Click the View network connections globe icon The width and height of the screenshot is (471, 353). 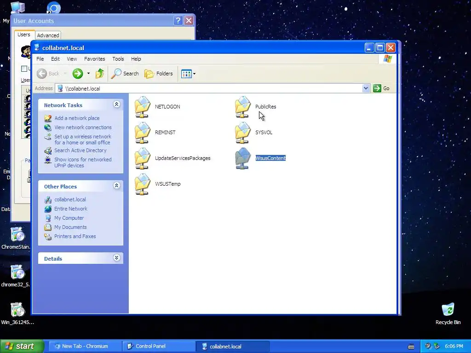[48, 127]
